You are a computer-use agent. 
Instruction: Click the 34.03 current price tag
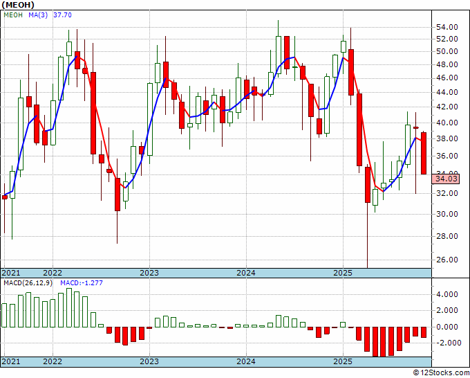coord(446,179)
